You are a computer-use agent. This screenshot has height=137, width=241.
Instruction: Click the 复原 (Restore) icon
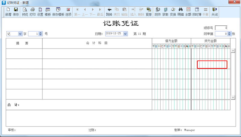pos(149,12)
